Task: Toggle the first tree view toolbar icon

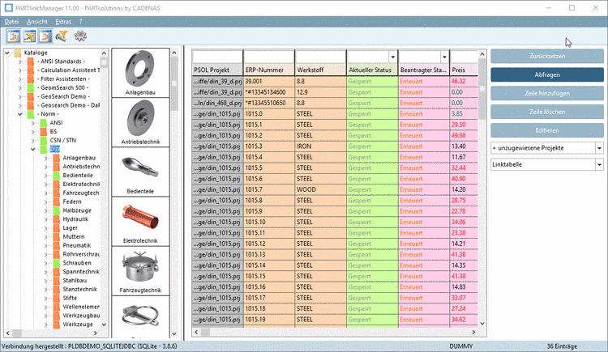Action: point(13,36)
